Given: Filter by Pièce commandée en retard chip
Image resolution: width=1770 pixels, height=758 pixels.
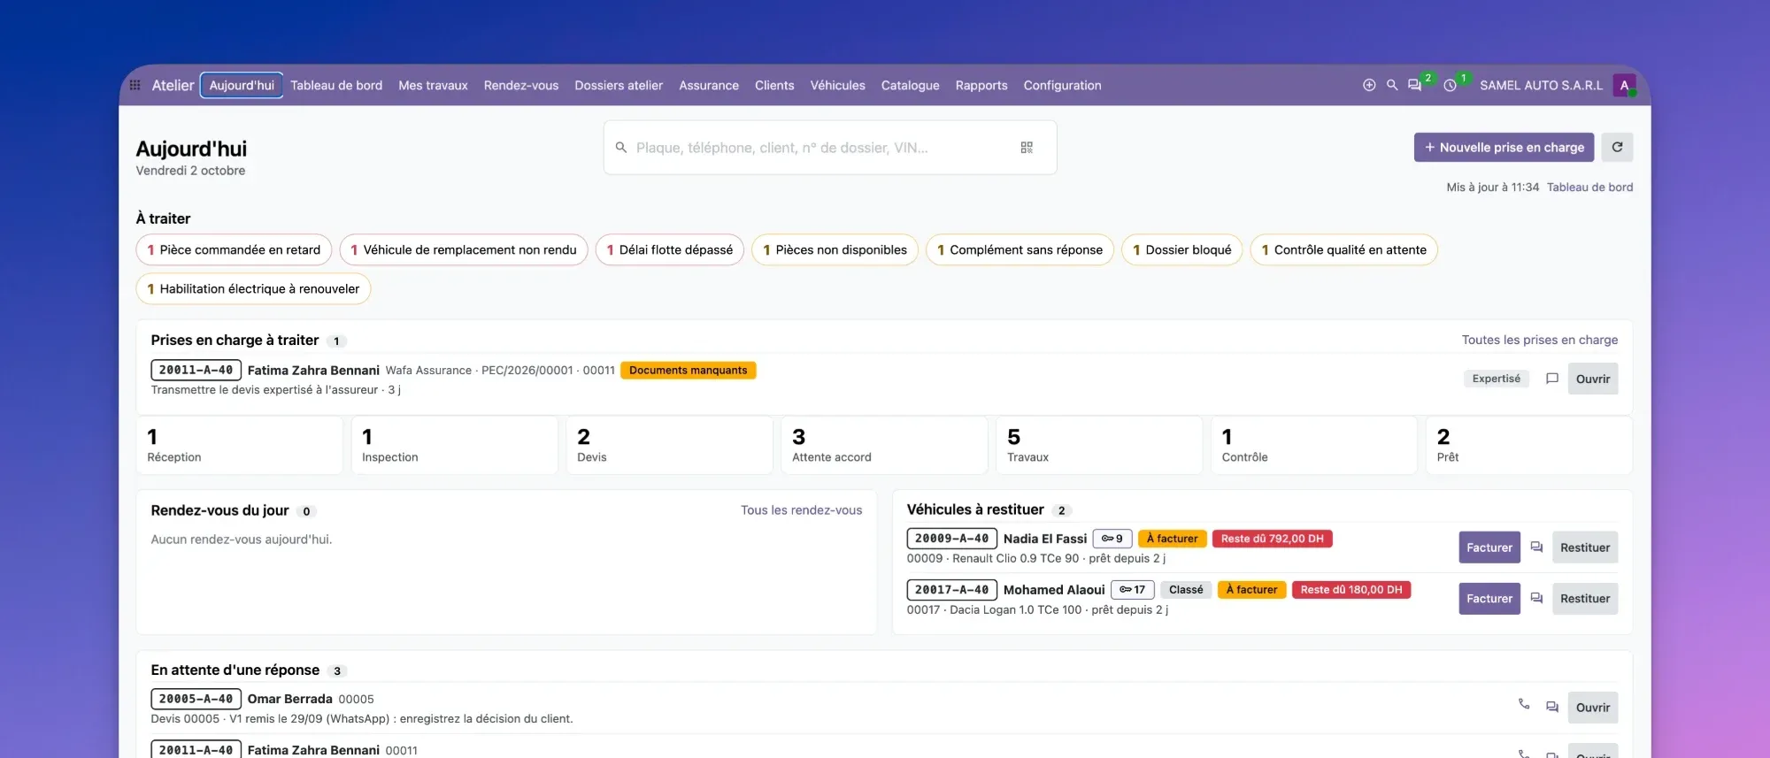Looking at the screenshot, I should pyautogui.click(x=234, y=250).
